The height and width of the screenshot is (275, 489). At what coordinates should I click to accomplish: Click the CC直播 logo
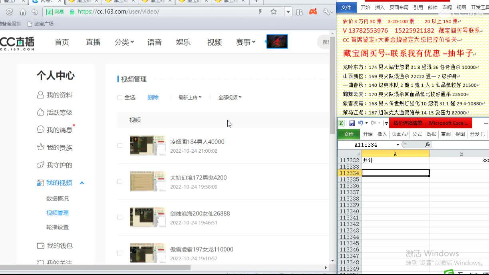[x=17, y=43]
